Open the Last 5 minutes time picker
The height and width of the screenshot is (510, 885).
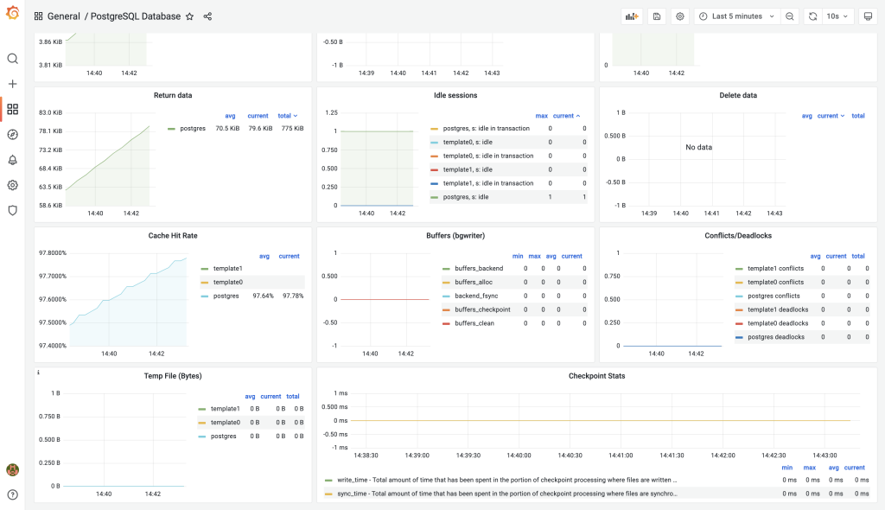735,16
